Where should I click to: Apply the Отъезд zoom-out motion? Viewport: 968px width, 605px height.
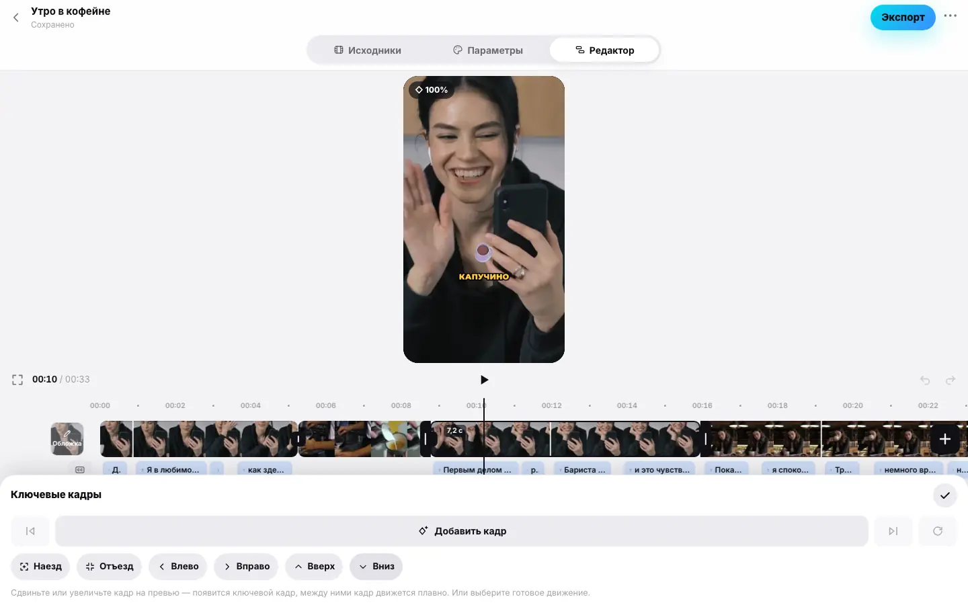[x=110, y=567]
